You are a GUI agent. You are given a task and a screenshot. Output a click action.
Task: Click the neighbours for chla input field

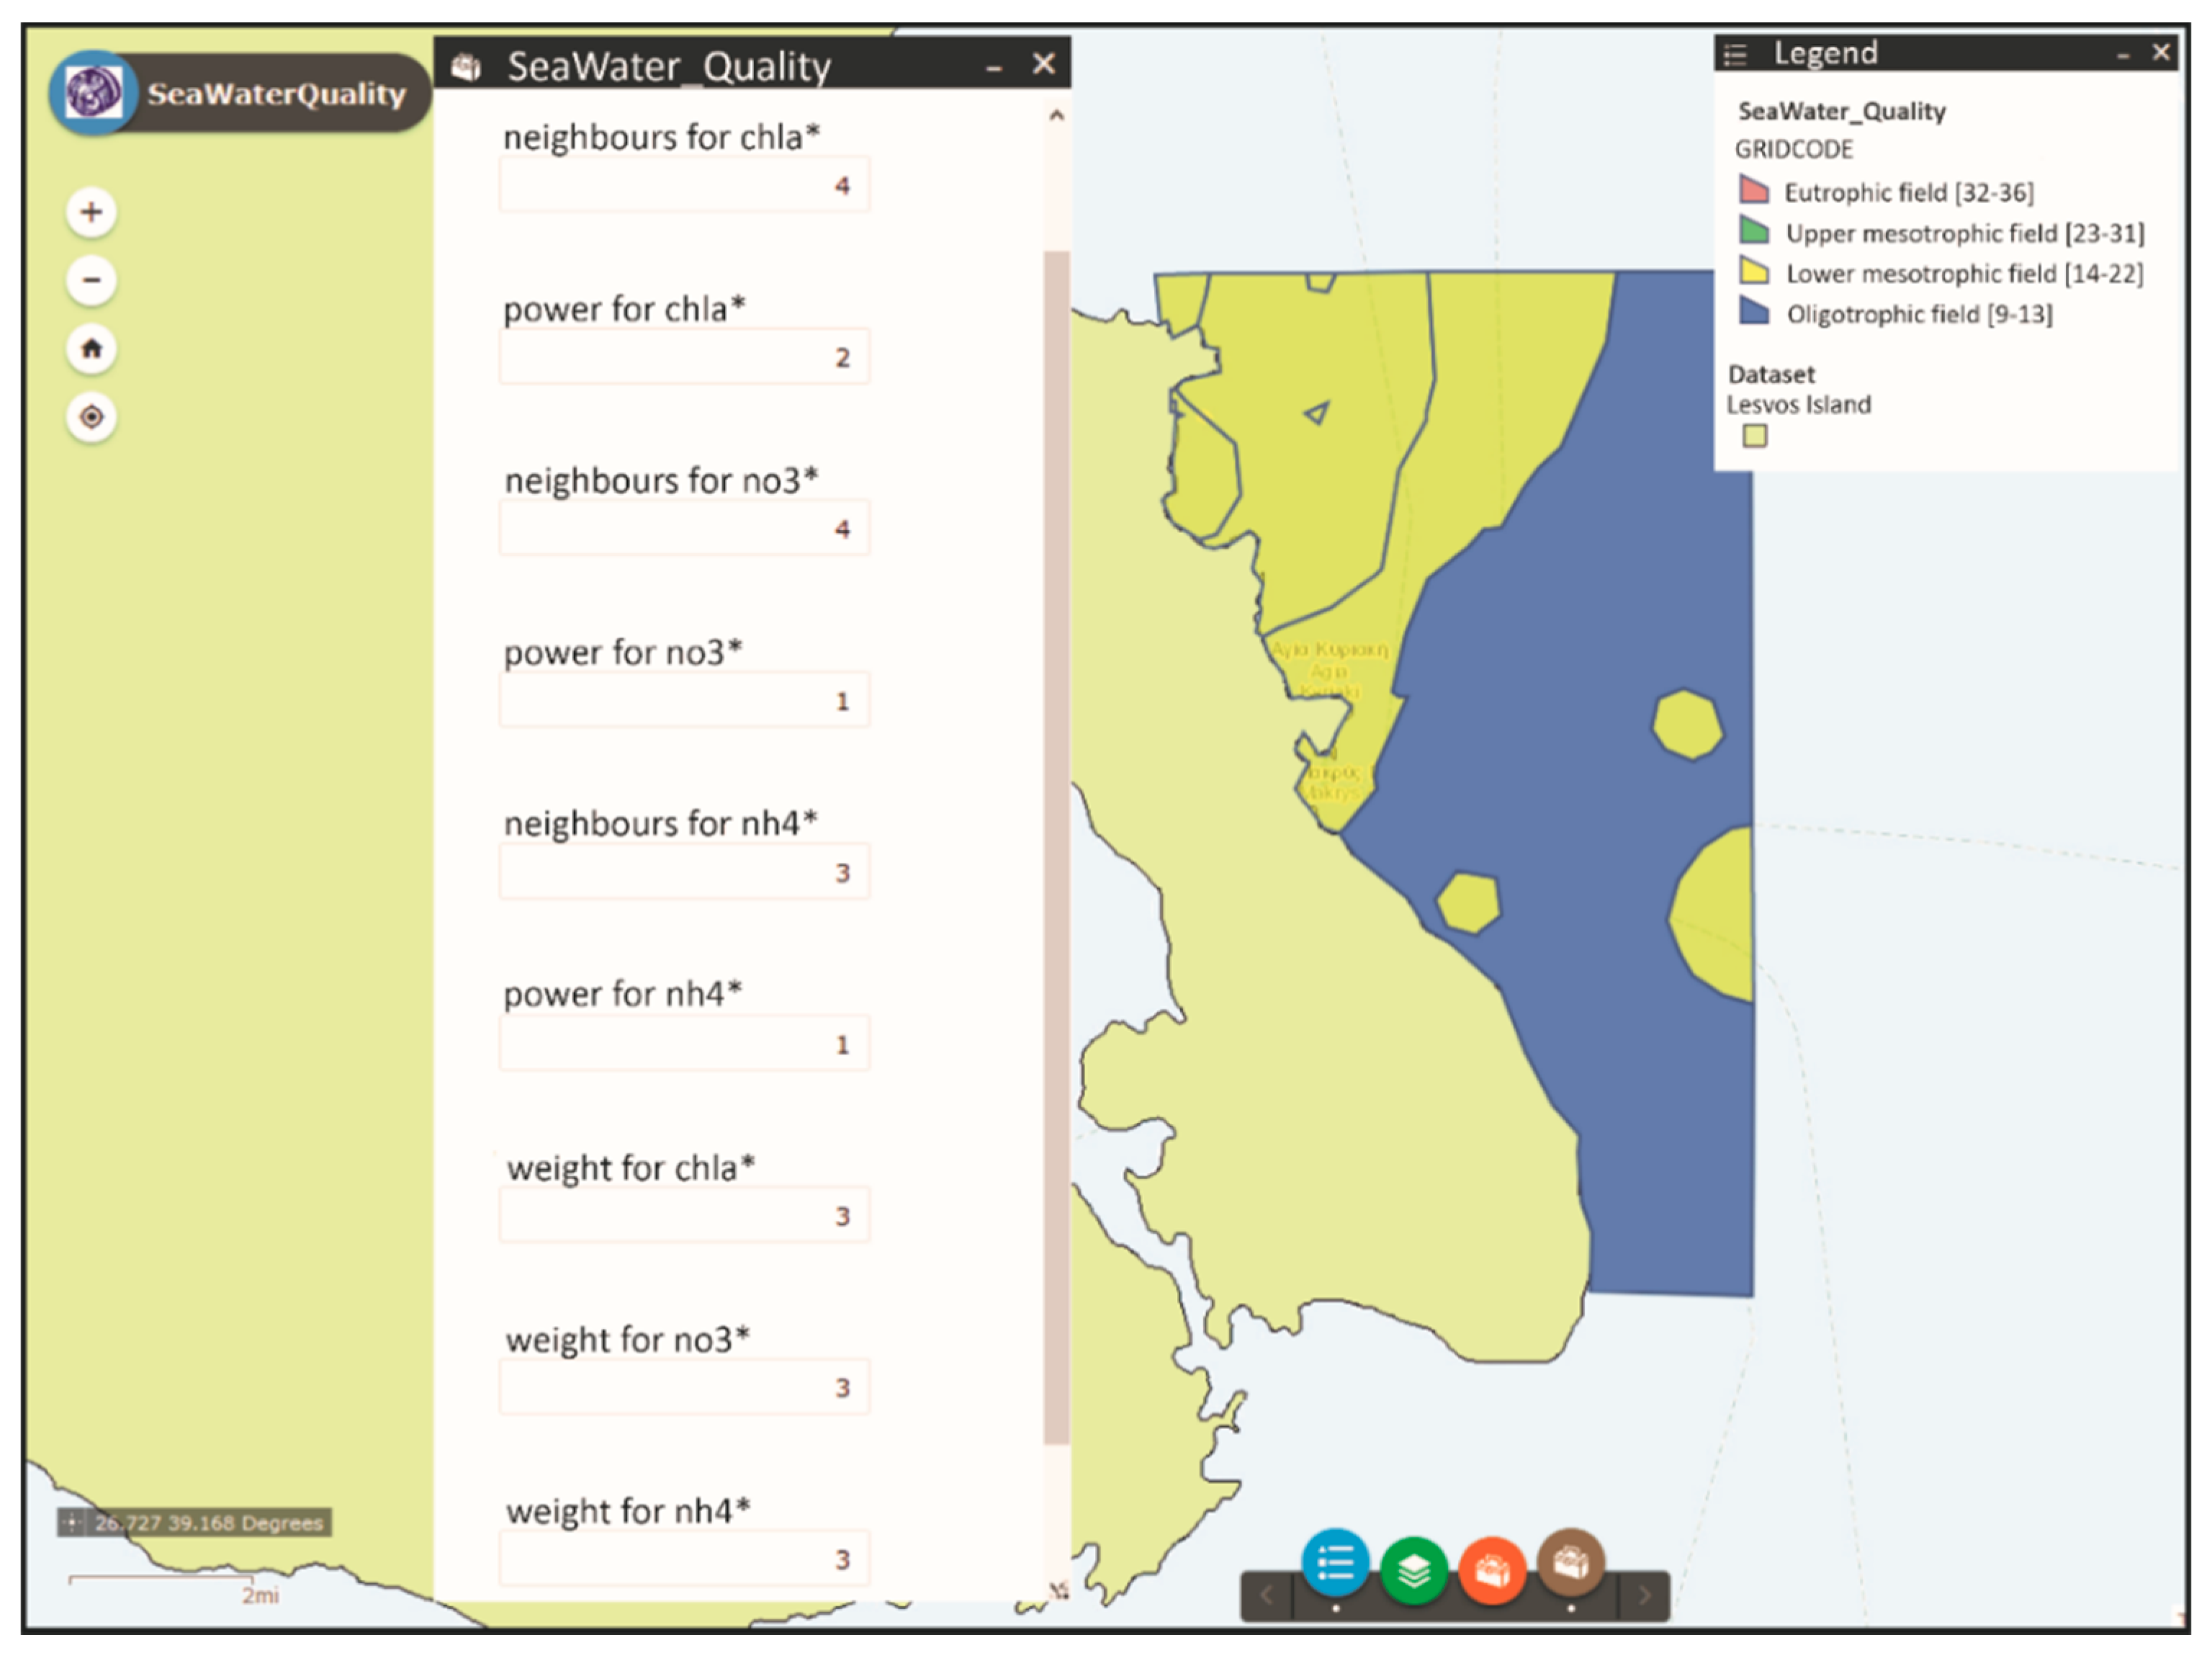pyautogui.click(x=684, y=185)
